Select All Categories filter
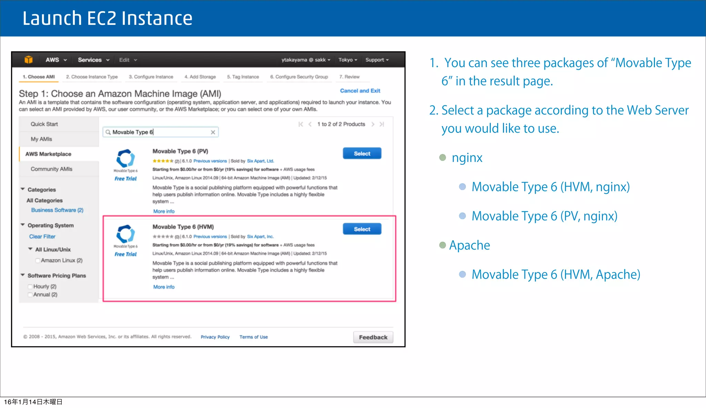706x408 pixels. (44, 200)
